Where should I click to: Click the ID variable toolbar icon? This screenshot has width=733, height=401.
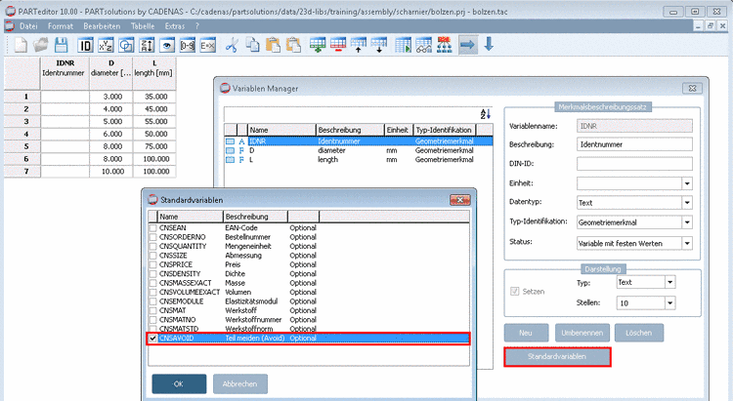click(87, 44)
